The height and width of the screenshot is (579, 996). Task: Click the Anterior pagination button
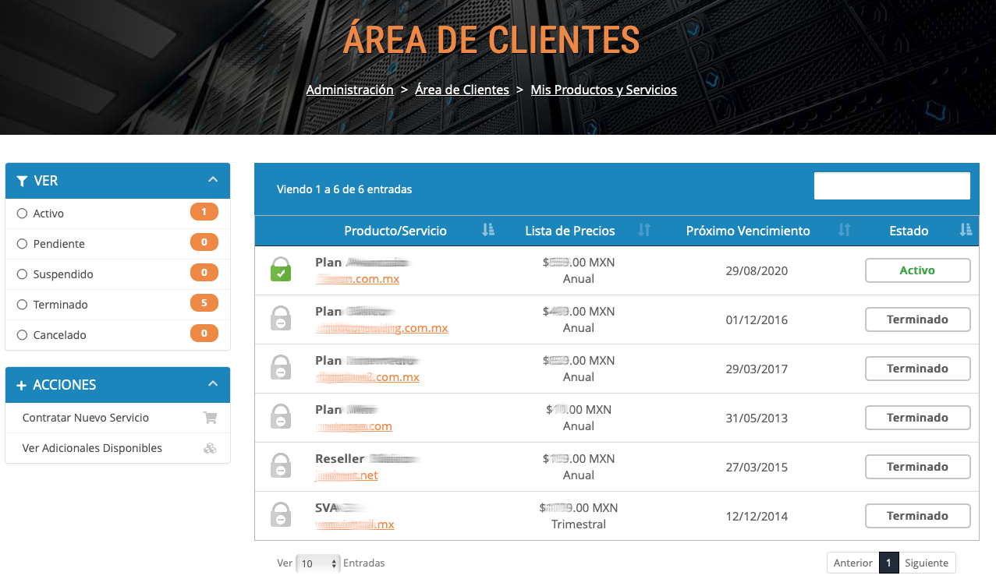click(x=852, y=563)
